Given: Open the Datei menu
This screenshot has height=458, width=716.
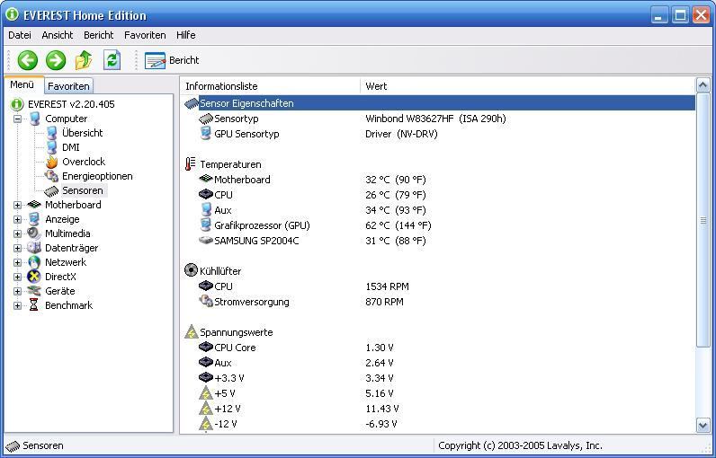Looking at the screenshot, I should point(20,35).
